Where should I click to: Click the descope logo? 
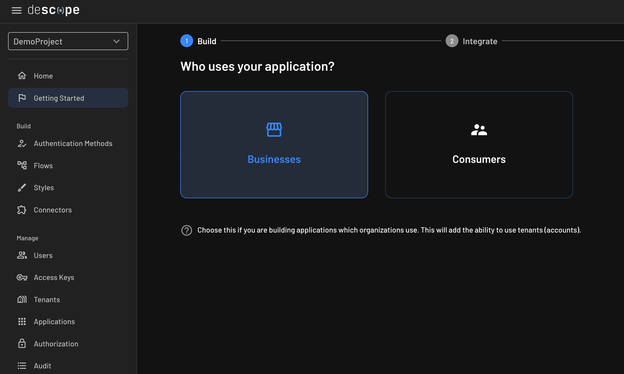point(53,10)
